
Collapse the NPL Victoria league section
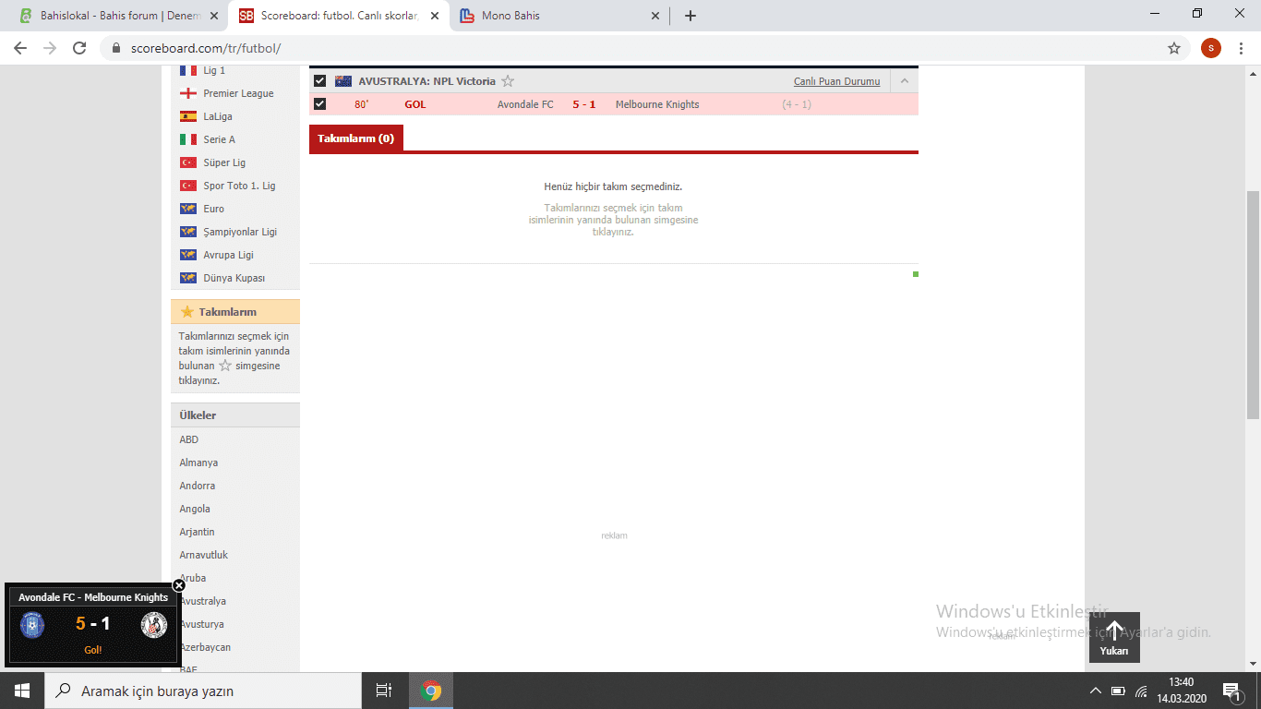pyautogui.click(x=904, y=81)
